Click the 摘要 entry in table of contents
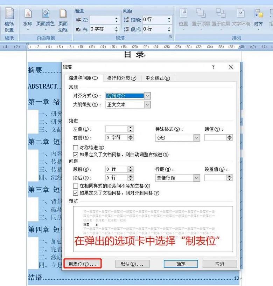The height and width of the screenshot is (286, 273). pos(35,70)
